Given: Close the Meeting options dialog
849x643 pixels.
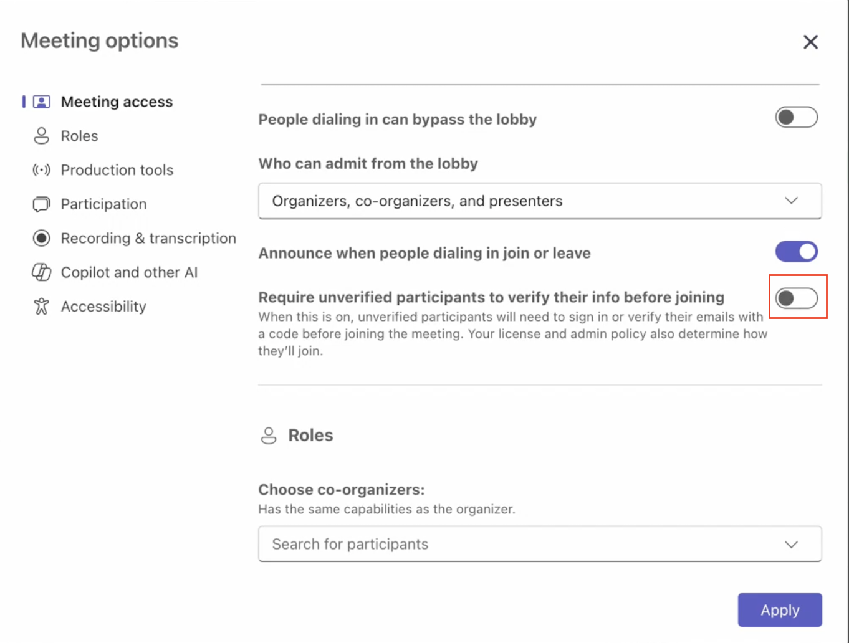Looking at the screenshot, I should [x=810, y=42].
